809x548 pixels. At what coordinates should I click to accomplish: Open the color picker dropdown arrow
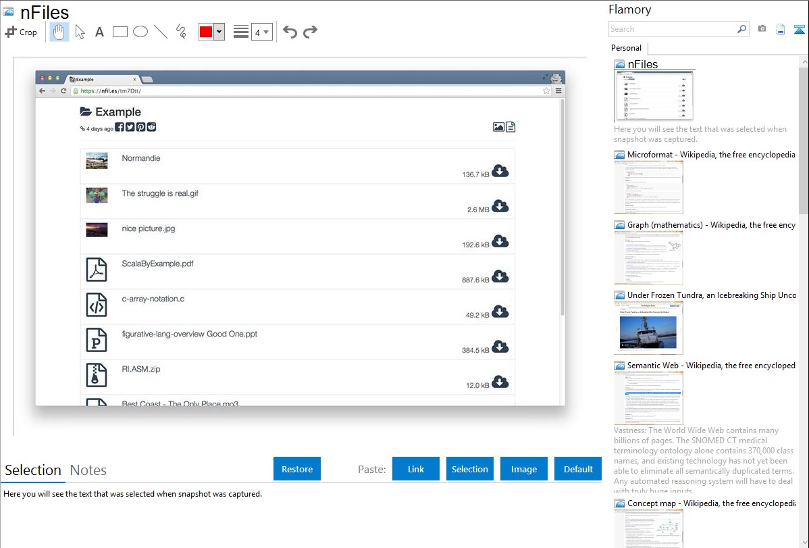219,32
